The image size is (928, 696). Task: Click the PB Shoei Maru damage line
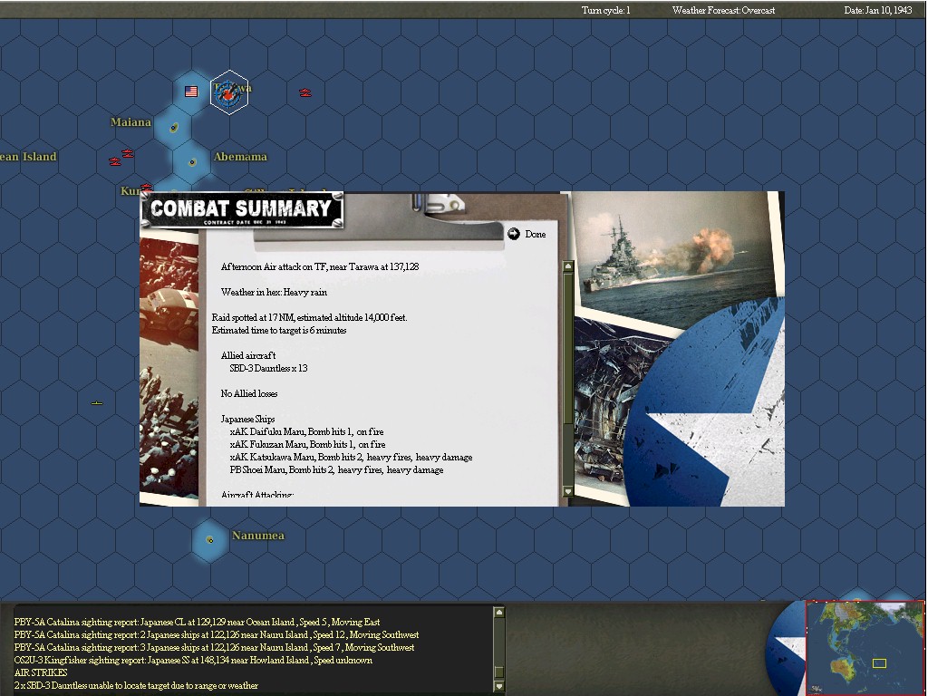(337, 470)
